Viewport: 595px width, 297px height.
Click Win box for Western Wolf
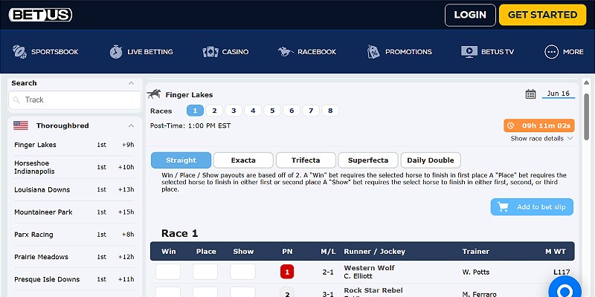(168, 272)
